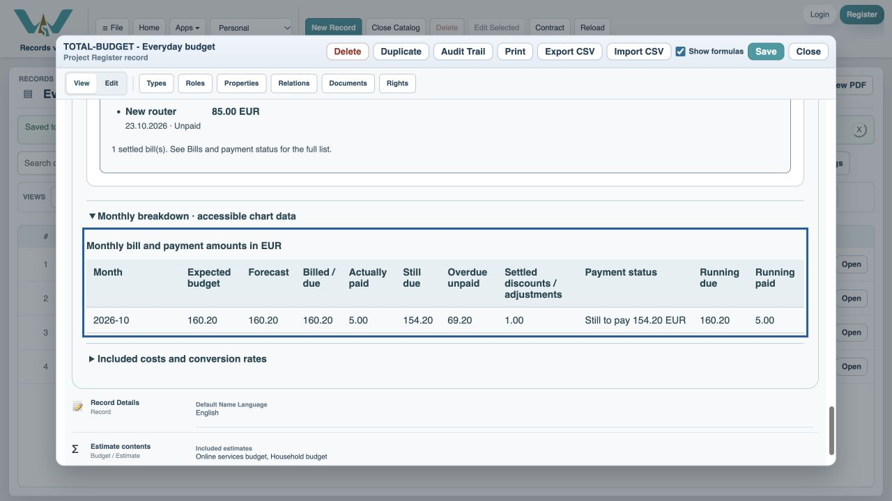
Task: Open the Properties tab
Action: pos(242,83)
